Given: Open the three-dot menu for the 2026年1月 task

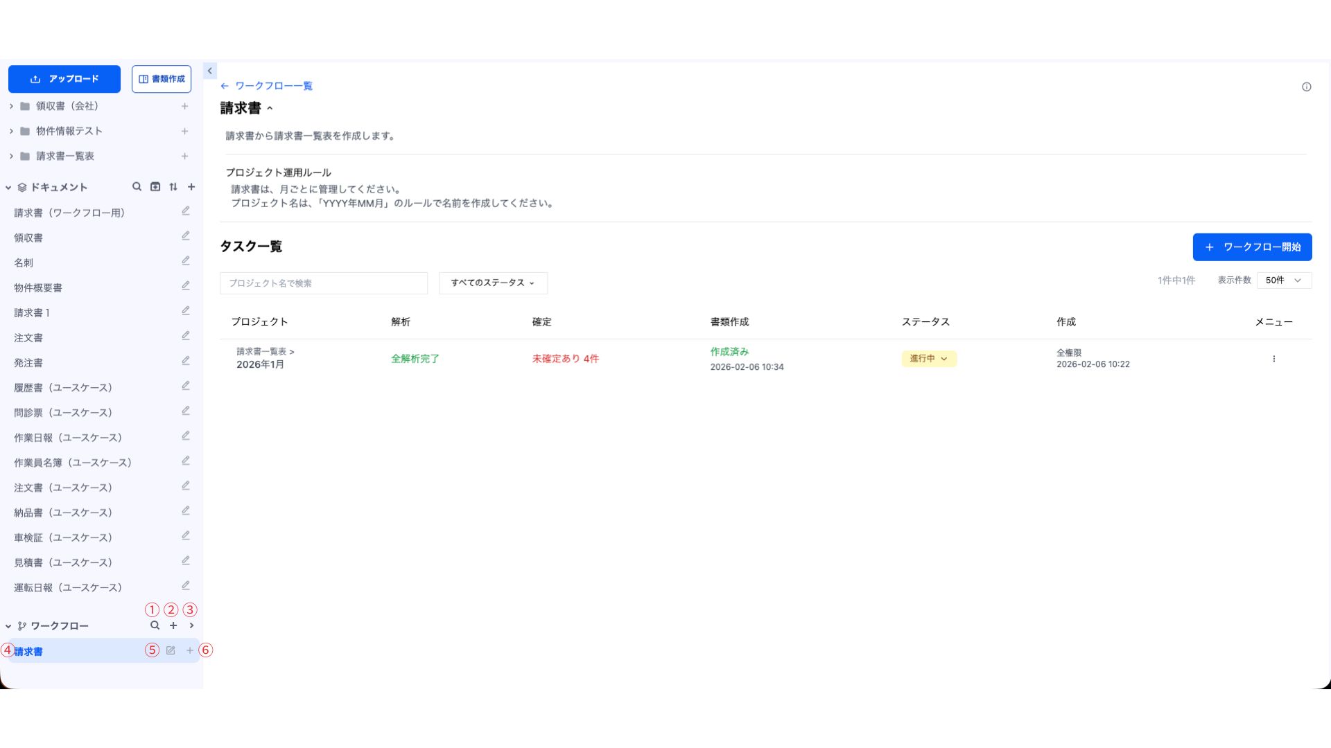Looking at the screenshot, I should pyautogui.click(x=1273, y=359).
